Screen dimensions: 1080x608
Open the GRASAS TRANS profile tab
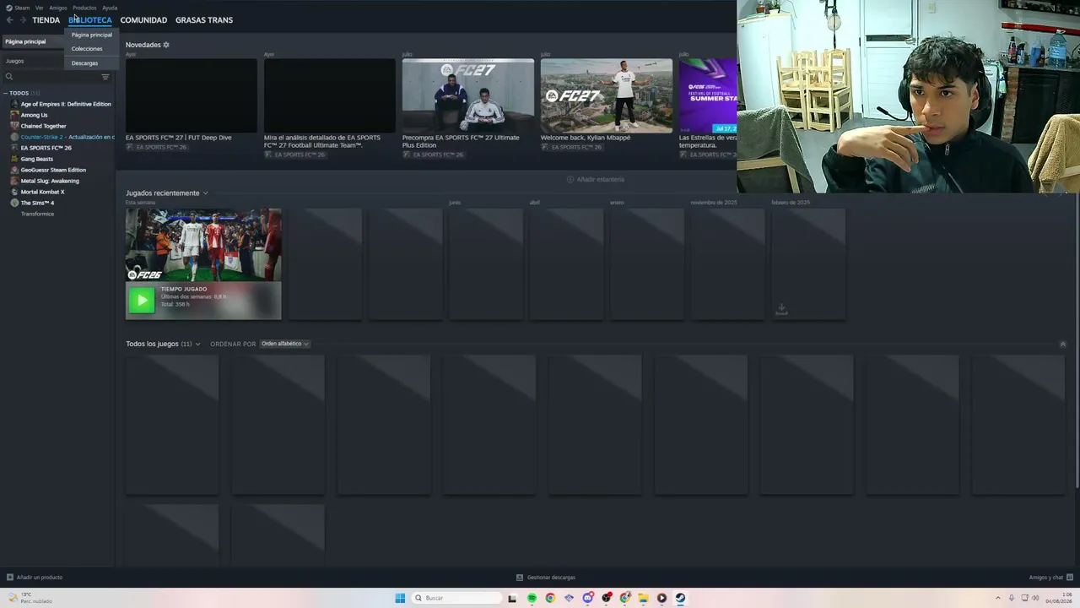click(204, 20)
